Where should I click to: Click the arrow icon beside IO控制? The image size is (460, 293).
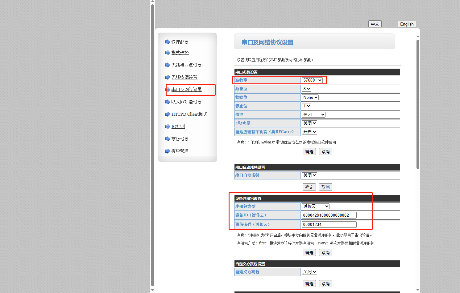coord(168,126)
